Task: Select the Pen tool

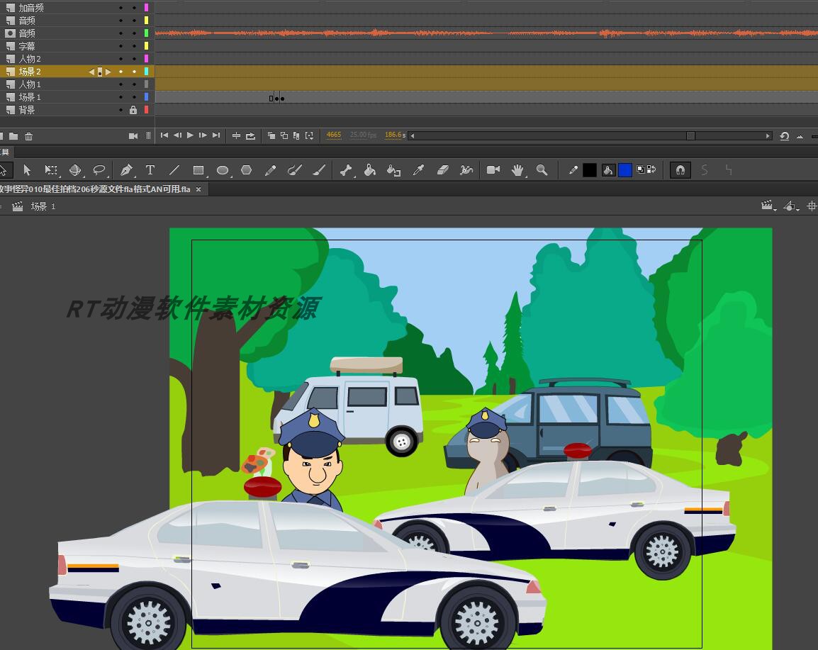Action: tap(125, 170)
